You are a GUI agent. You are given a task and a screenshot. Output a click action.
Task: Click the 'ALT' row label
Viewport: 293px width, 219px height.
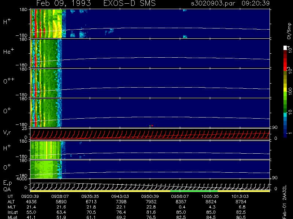(x=11, y=202)
